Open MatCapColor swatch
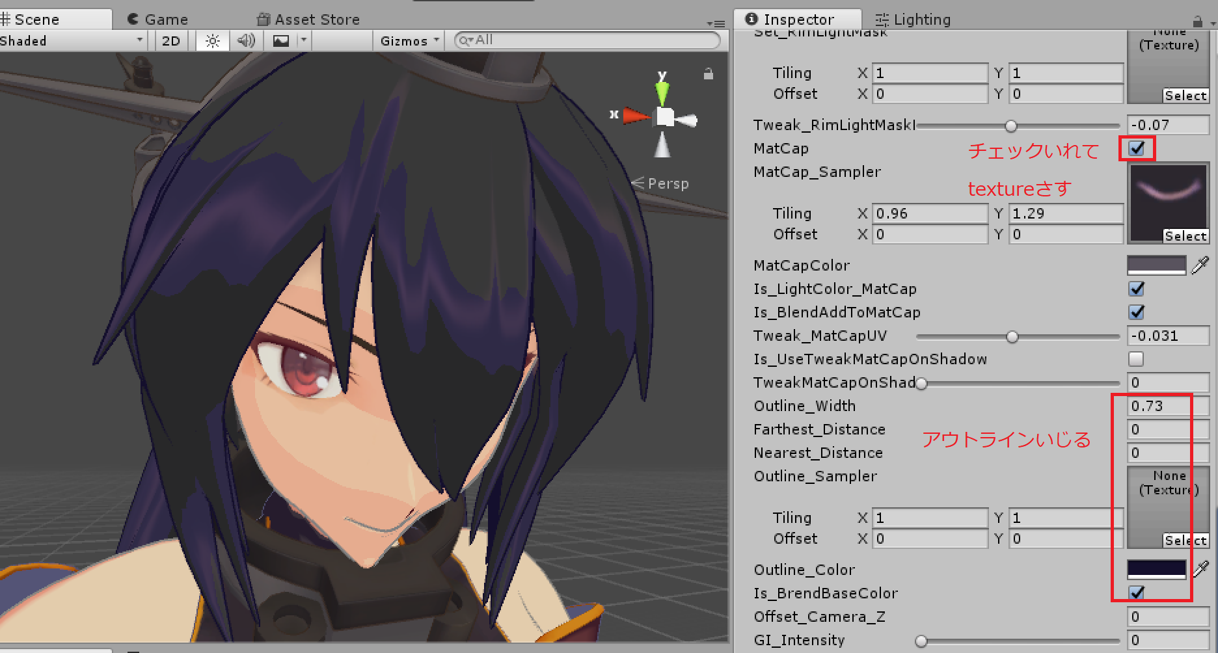1218x653 pixels. pyautogui.click(x=1156, y=265)
